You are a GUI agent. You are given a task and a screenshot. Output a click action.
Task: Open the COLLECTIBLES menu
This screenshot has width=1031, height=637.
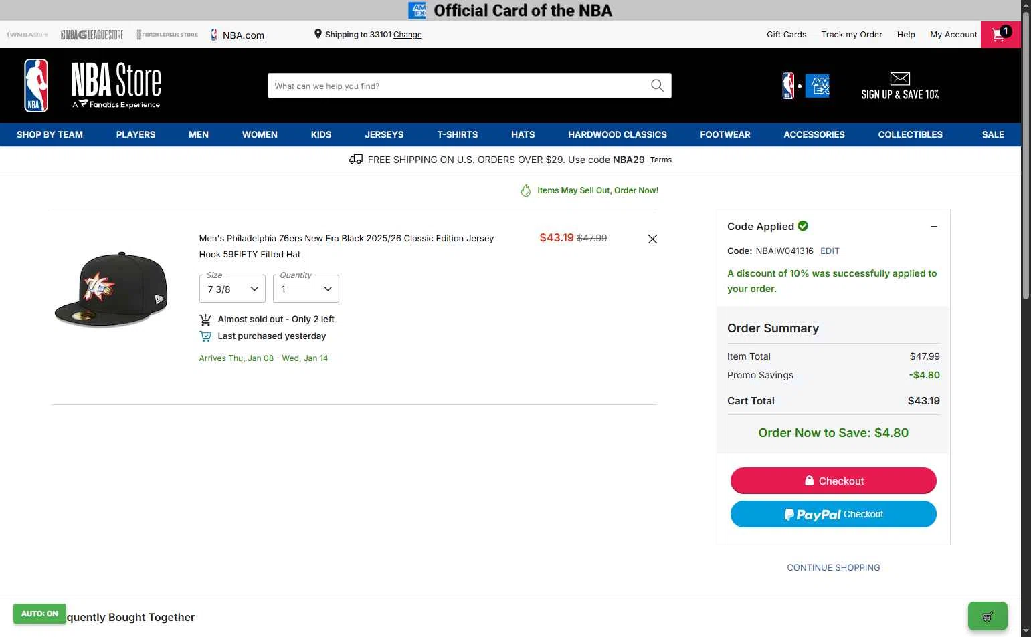point(911,134)
